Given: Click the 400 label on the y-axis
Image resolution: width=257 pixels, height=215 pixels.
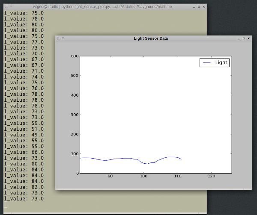Looking at the screenshot, I should (x=75, y=95).
